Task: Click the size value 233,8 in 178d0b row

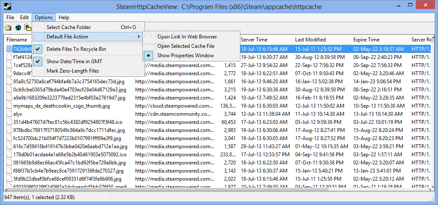Action: (228, 155)
